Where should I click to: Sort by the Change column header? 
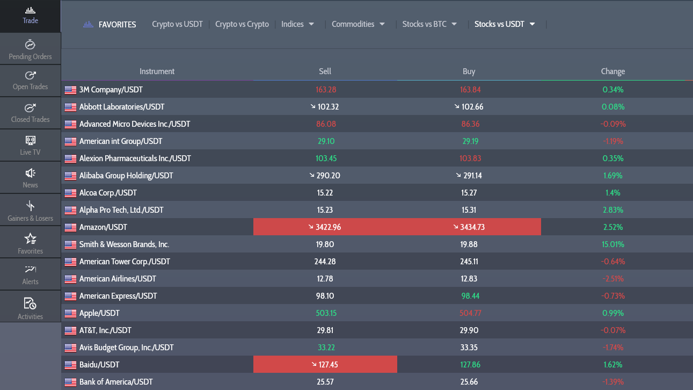[x=613, y=71]
